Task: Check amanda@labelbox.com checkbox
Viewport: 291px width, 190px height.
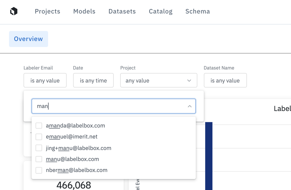Action: pyautogui.click(x=39, y=125)
